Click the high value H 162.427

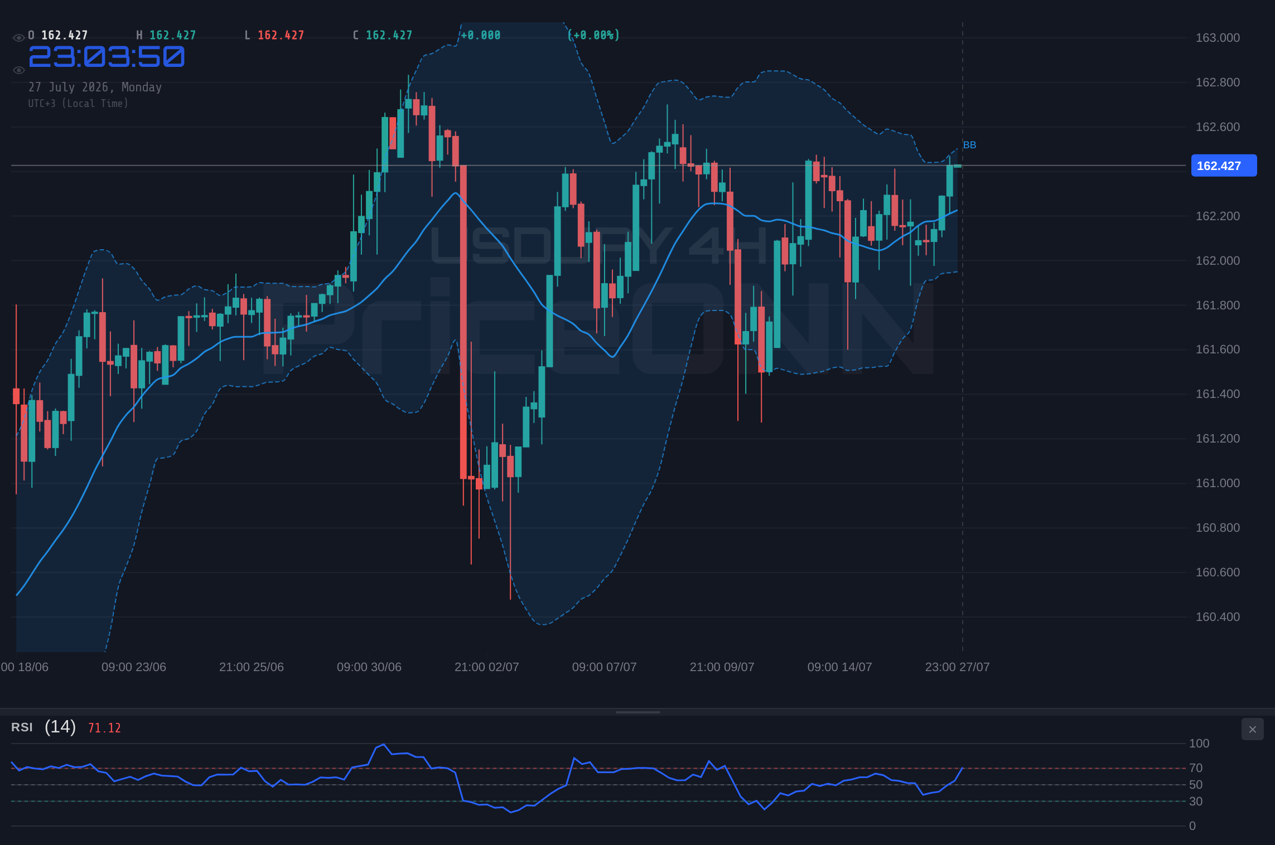pyautogui.click(x=166, y=35)
